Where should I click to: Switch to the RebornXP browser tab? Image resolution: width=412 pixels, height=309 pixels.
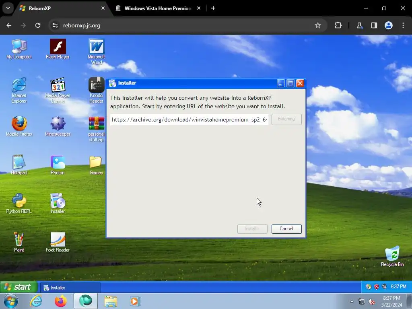[62, 8]
